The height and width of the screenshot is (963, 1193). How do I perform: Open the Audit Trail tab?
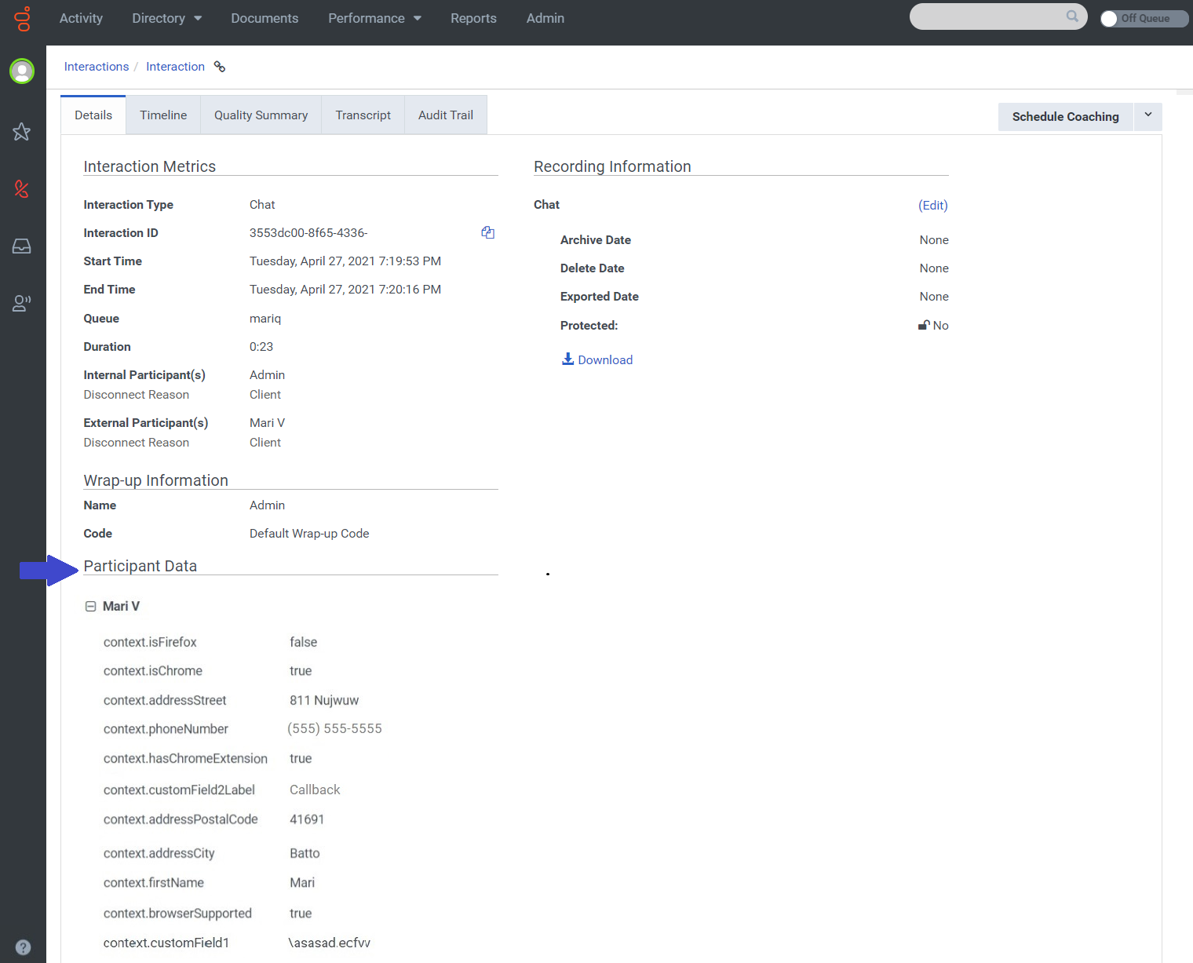pyautogui.click(x=445, y=115)
